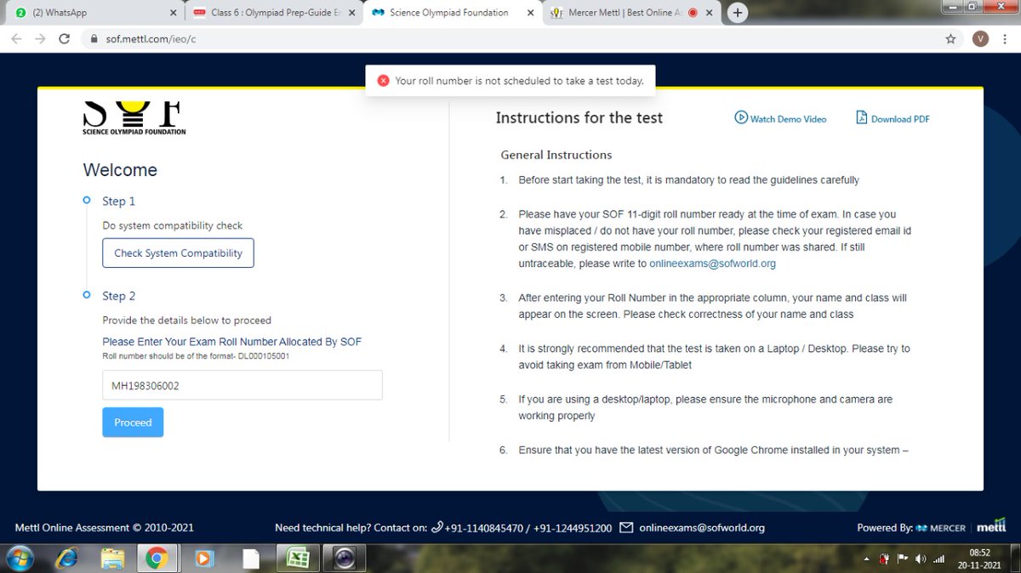Click the play icon beside Watch Demo Video

(741, 118)
